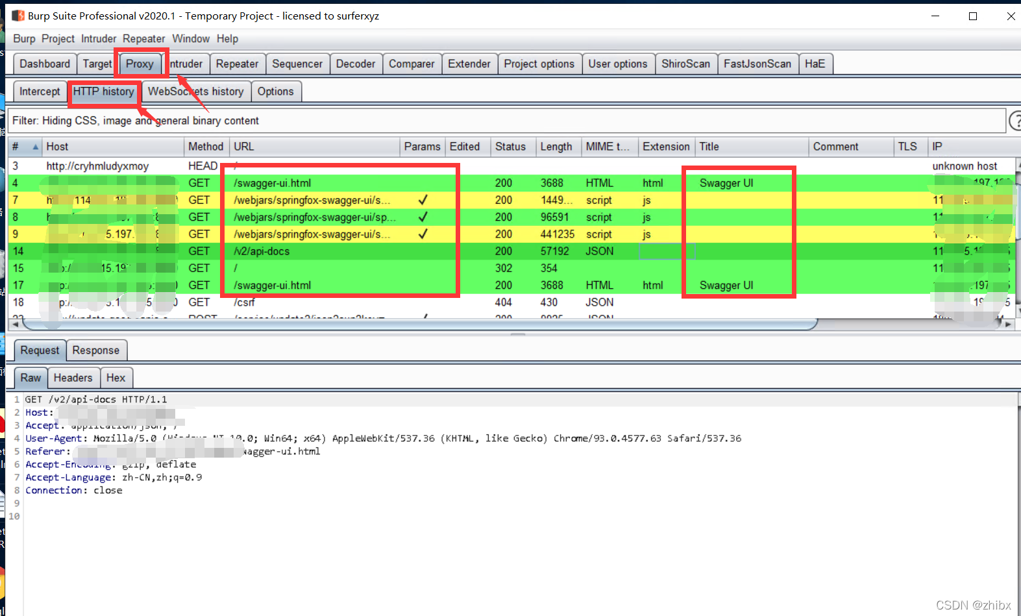Open the FastJsonScan extension tab

(757, 64)
